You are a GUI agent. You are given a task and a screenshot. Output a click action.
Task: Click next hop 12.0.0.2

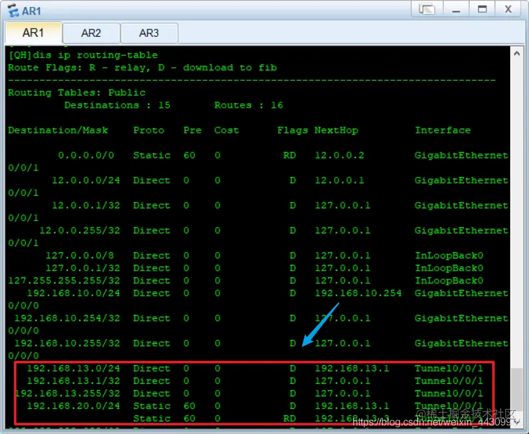(x=339, y=155)
